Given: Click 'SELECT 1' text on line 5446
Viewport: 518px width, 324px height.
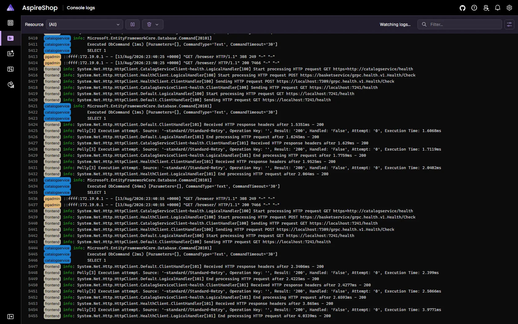Looking at the screenshot, I should pos(97,260).
